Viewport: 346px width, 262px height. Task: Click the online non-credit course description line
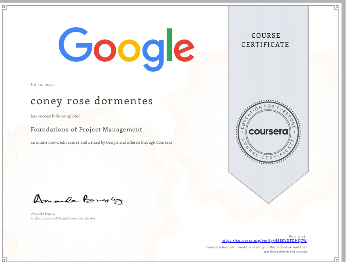pyautogui.click(x=101, y=142)
